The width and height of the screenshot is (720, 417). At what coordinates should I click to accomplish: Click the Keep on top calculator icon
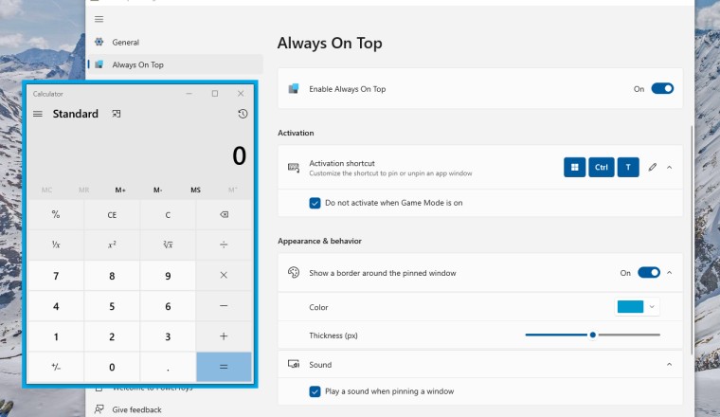117,114
